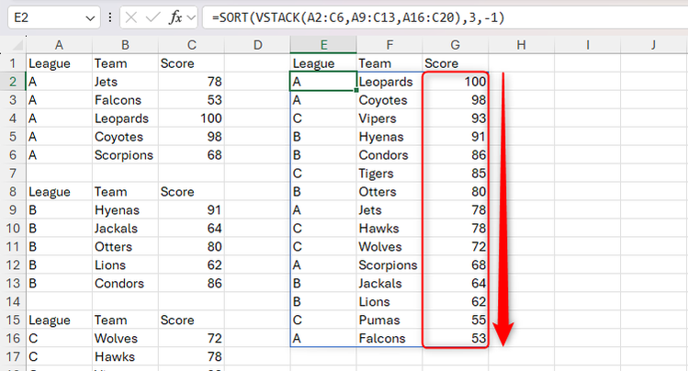Select column H header
The height and width of the screenshot is (371, 688).
(x=521, y=45)
